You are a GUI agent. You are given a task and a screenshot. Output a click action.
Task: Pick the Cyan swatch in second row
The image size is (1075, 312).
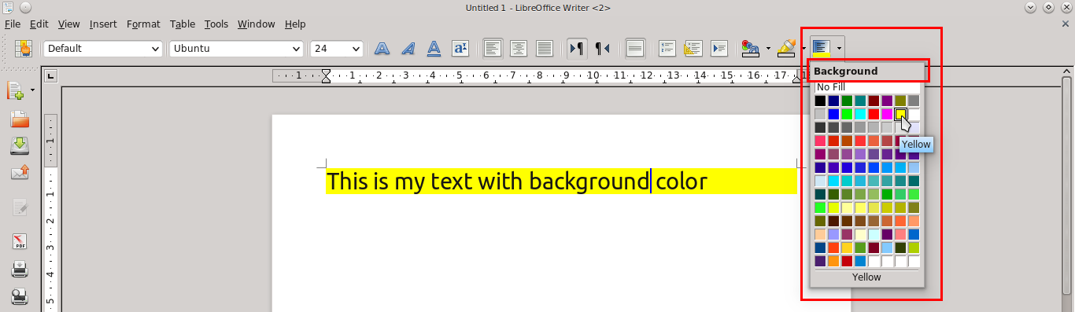(x=860, y=114)
